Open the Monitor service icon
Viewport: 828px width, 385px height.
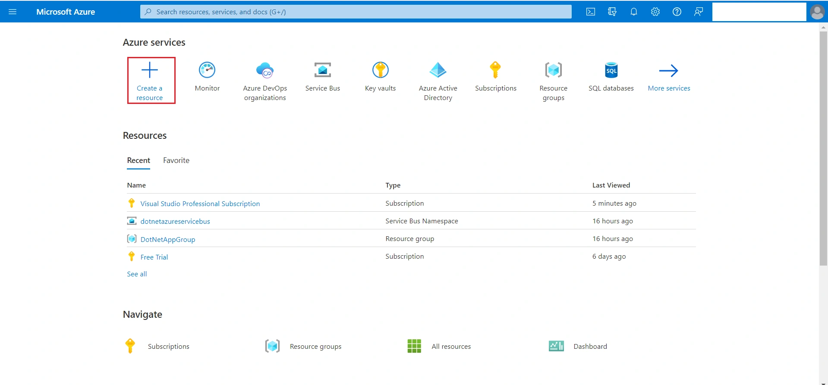[x=207, y=70]
